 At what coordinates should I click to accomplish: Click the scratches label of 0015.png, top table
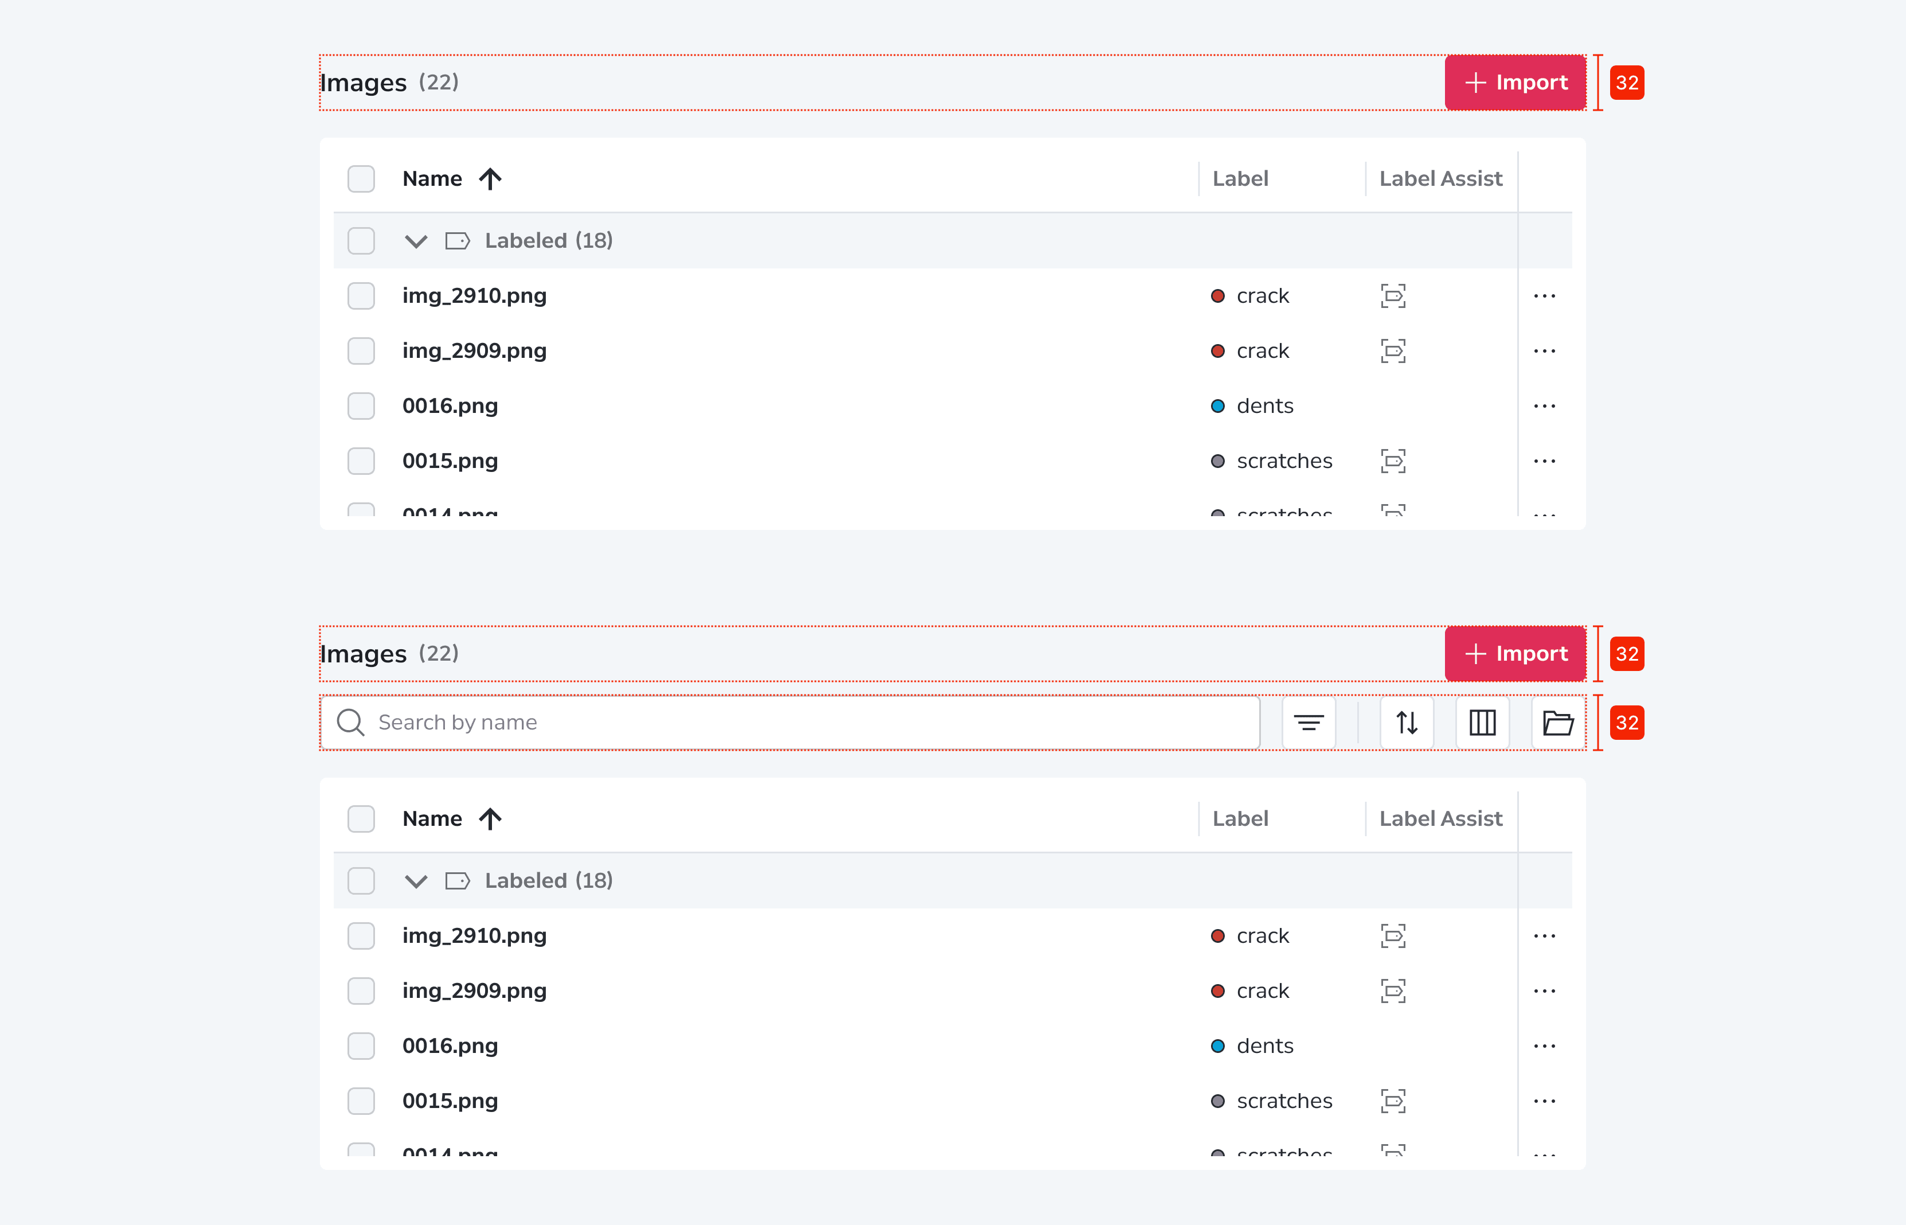1284,461
